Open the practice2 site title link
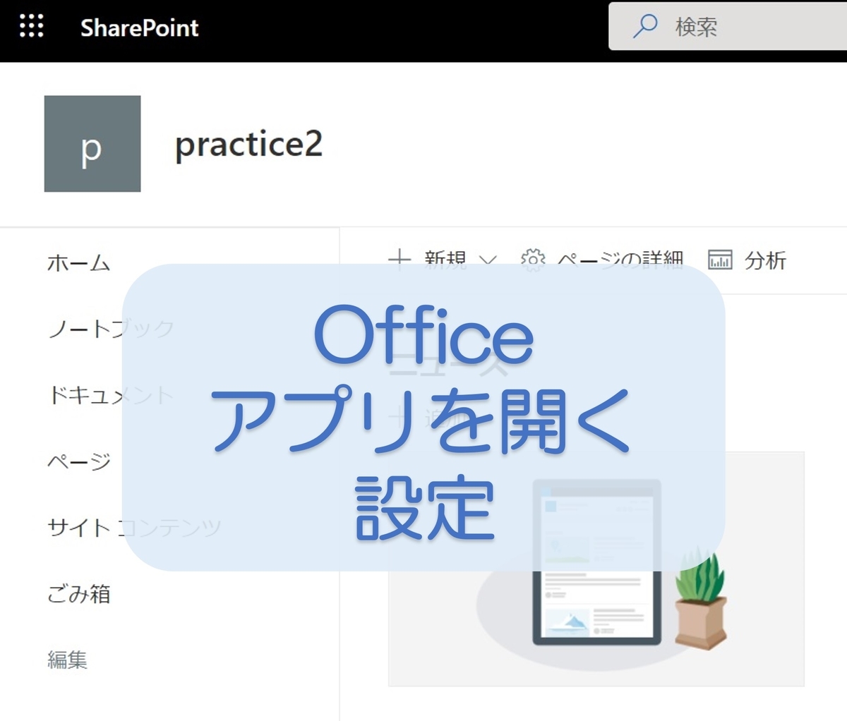The height and width of the screenshot is (721, 847). point(248,145)
